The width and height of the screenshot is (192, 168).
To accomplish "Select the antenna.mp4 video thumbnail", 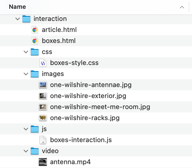I will click(x=43, y=162).
